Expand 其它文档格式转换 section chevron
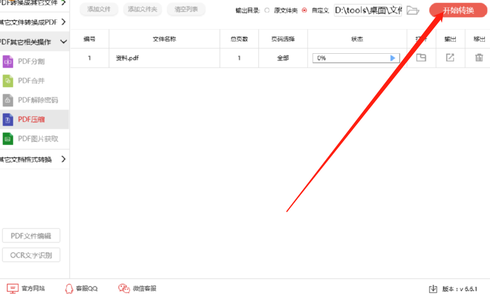The height and width of the screenshot is (295, 490). (x=64, y=159)
